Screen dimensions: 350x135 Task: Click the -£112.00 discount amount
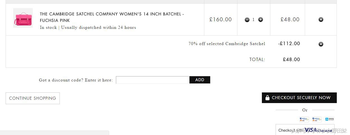point(289,44)
